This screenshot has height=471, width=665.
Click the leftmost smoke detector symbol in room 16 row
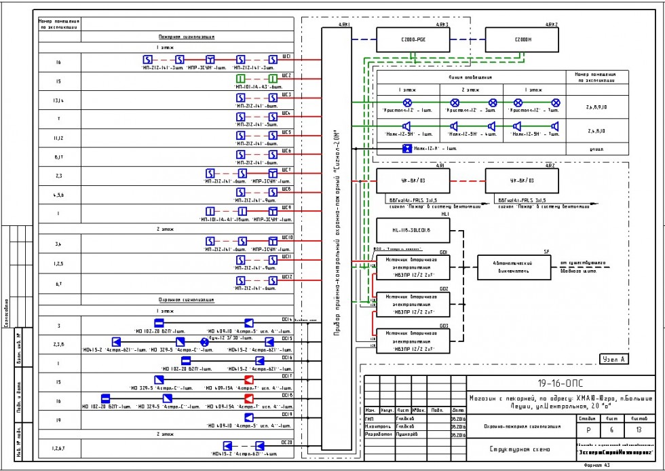click(147, 60)
